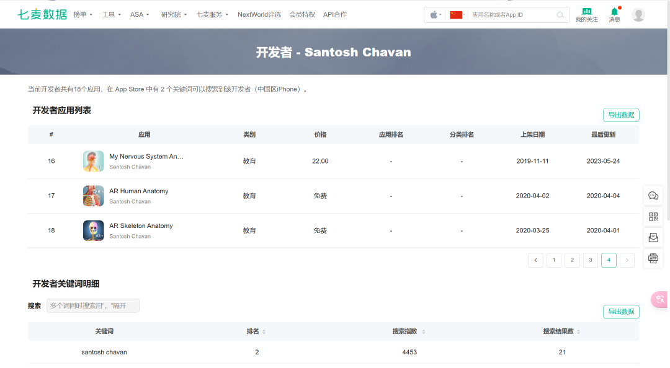The height and width of the screenshot is (368, 670).
Task: Open AR Human Anatomy app icon
Action: (93, 196)
